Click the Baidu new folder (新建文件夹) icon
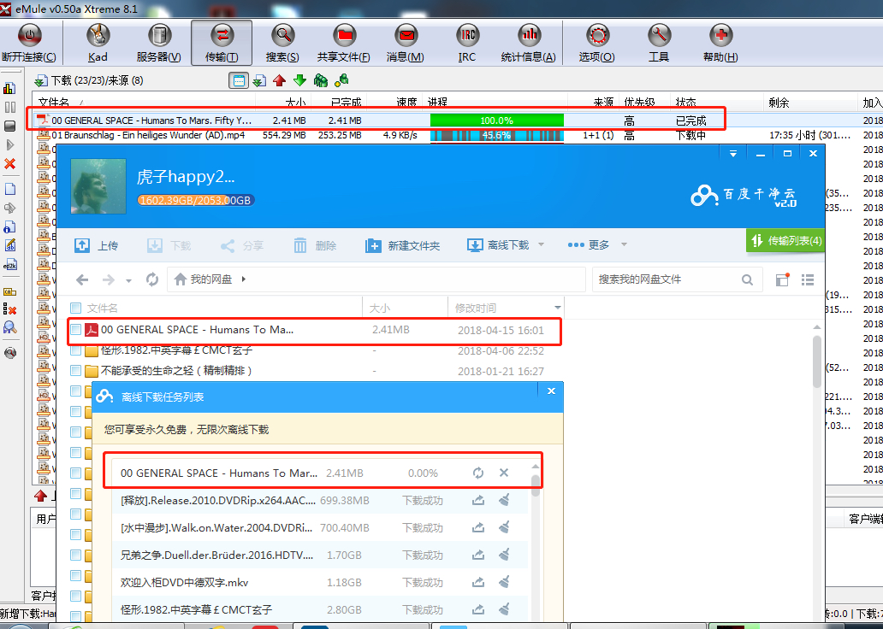The width and height of the screenshot is (883, 629). tap(373, 245)
